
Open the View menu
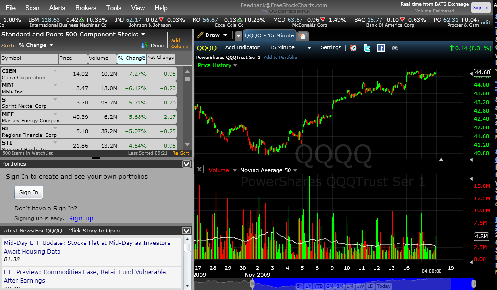(138, 8)
